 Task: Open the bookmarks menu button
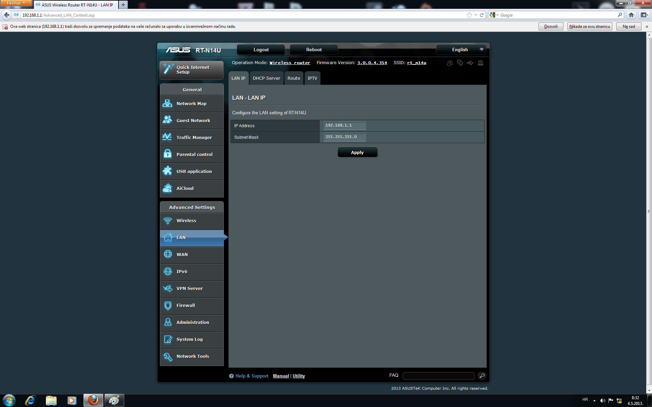644,15
